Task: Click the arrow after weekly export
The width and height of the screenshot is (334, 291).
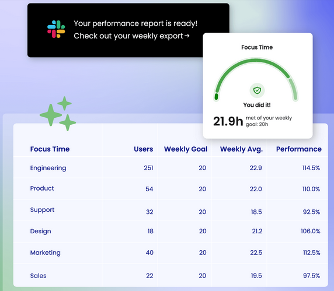Action: click(187, 36)
